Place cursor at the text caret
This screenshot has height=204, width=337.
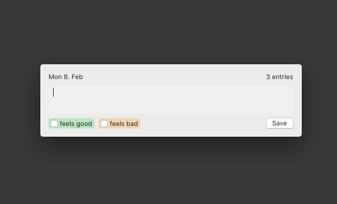click(x=53, y=92)
